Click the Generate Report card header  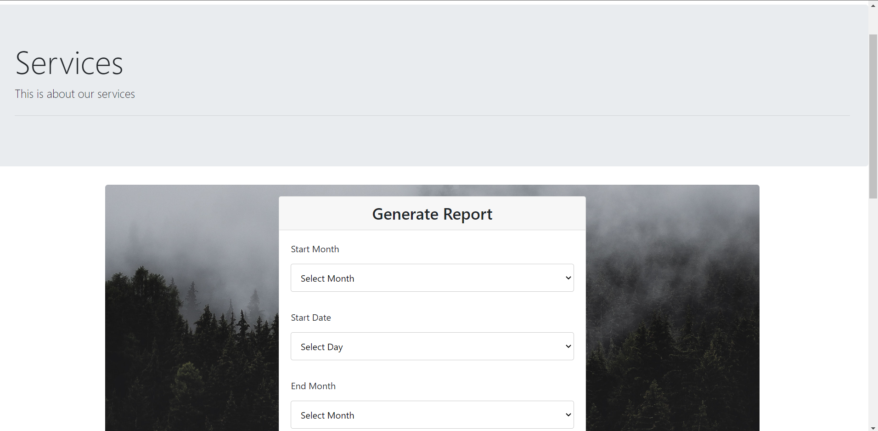tap(432, 214)
